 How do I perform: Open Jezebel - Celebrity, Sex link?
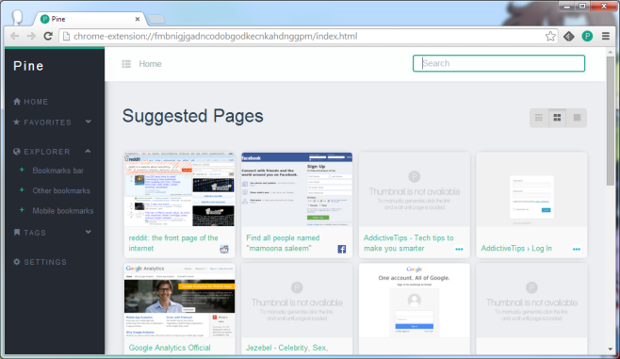pos(286,348)
